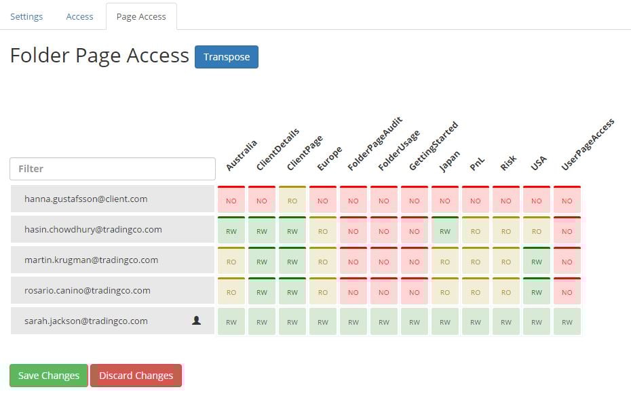Click the GettingStarted column header

point(434,146)
